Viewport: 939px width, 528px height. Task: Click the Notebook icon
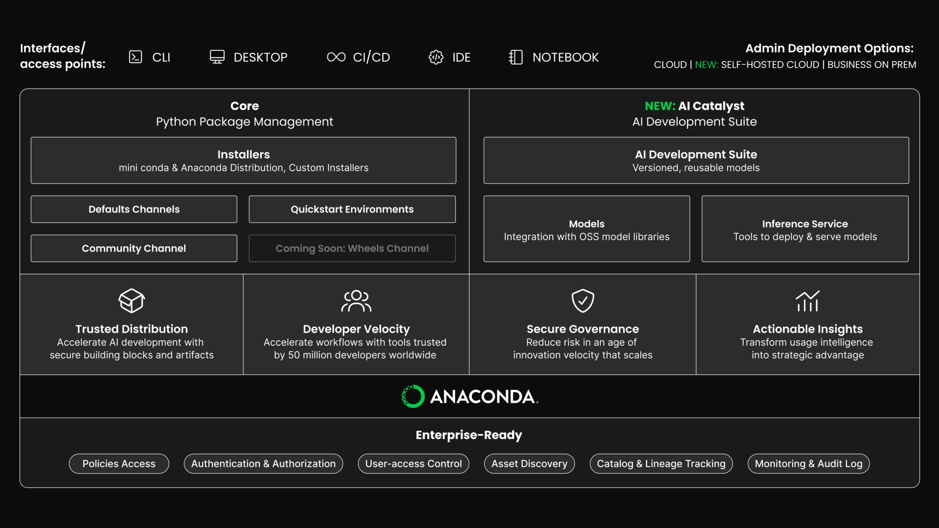tap(515, 57)
